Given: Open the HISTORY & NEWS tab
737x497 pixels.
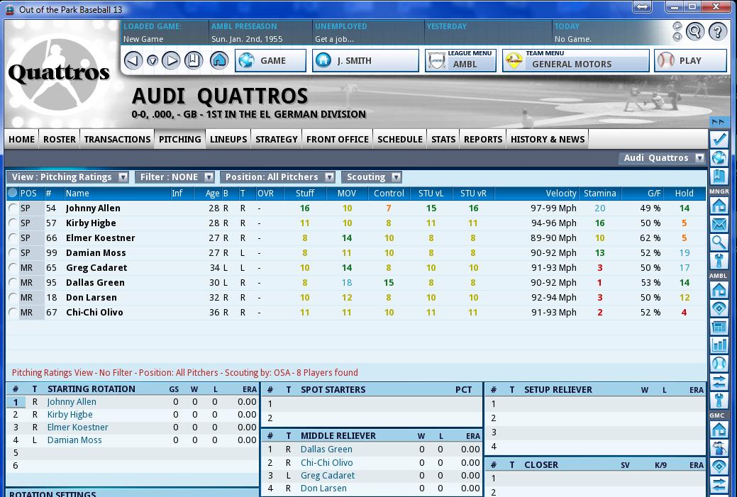Looking at the screenshot, I should (x=548, y=139).
